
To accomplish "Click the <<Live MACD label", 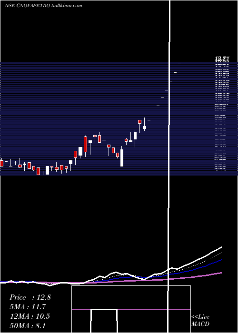I will click(x=200, y=320).
